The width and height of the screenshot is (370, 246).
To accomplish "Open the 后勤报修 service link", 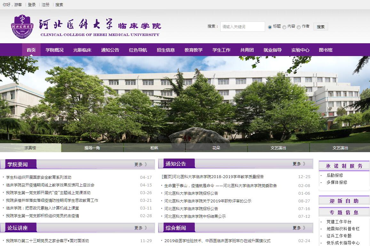I will pyautogui.click(x=335, y=175).
